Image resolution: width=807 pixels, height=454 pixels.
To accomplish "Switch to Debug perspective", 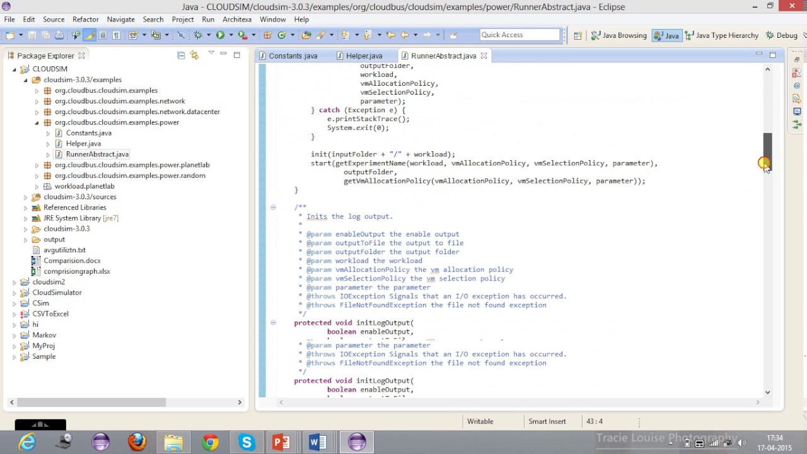I will [x=782, y=35].
